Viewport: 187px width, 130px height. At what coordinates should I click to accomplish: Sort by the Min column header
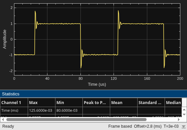pos(69,102)
